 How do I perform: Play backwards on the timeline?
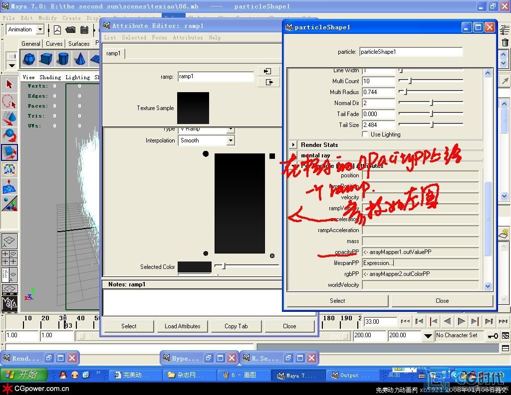(x=448, y=321)
